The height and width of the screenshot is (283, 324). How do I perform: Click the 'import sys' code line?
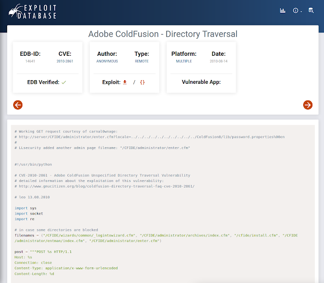[x=25, y=208]
